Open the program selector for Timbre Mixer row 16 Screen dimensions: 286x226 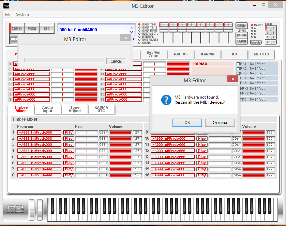click(172, 175)
